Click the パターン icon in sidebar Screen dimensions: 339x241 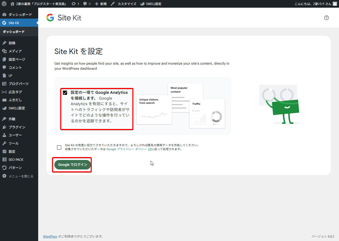[4, 168]
